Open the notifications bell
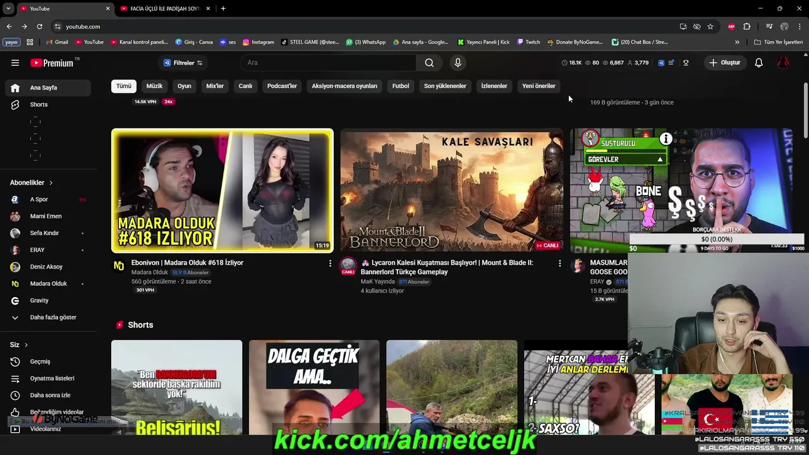 pyautogui.click(x=759, y=63)
